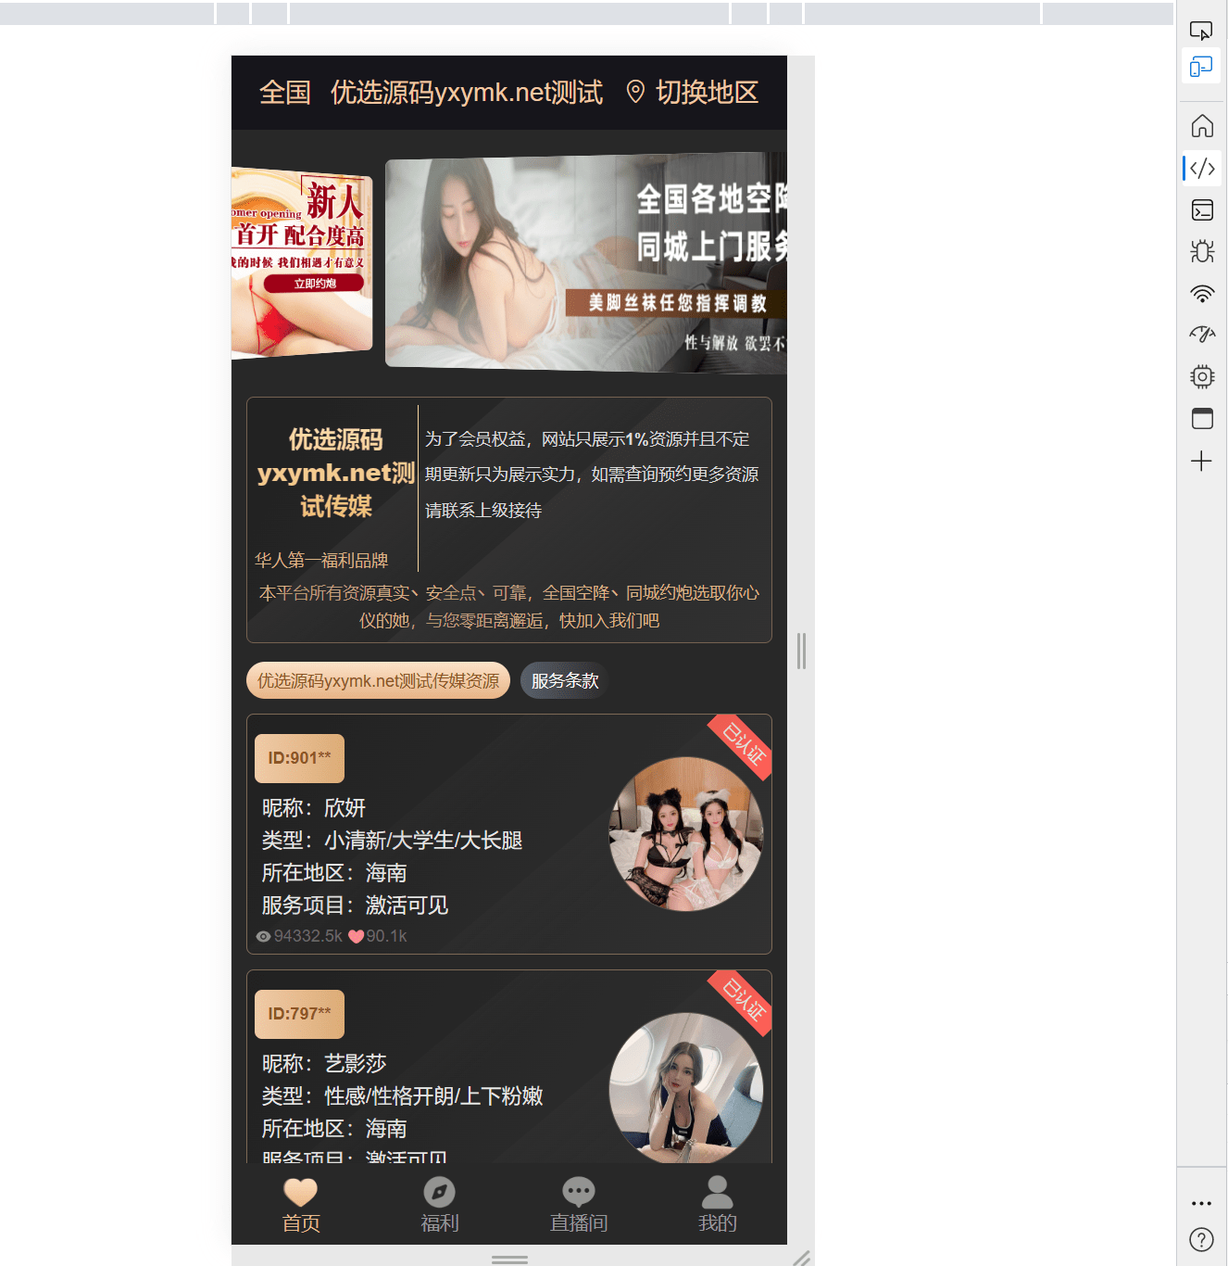The image size is (1228, 1266).
Task: Add more tools with plus icon
Action: tap(1201, 461)
